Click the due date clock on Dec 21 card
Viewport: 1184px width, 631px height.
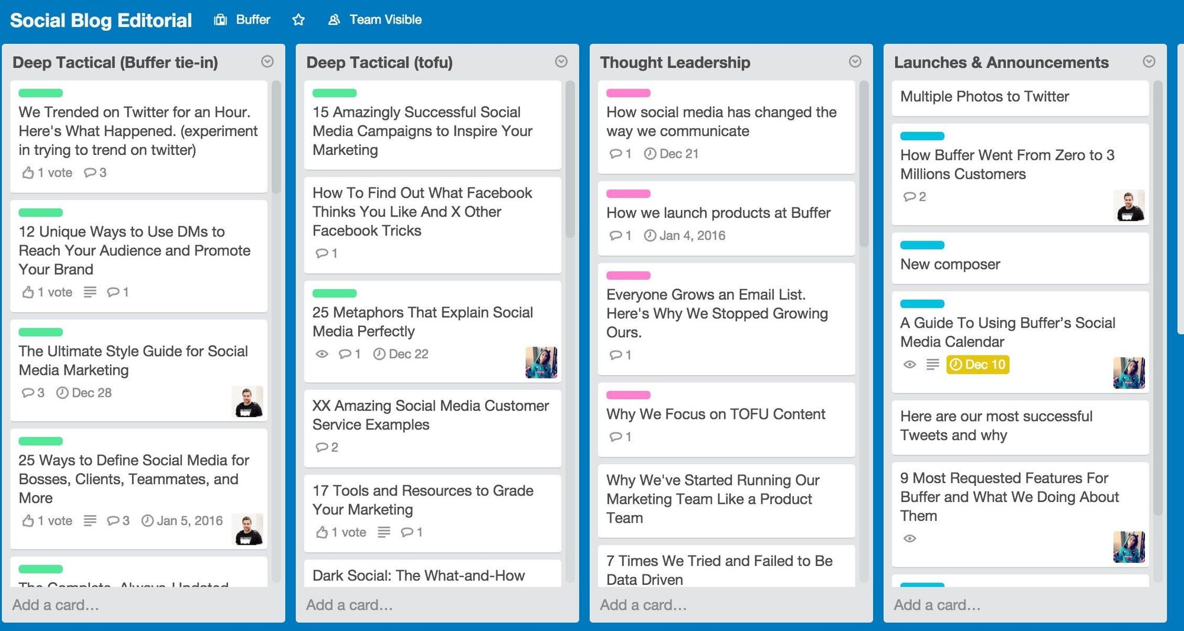[x=651, y=154]
